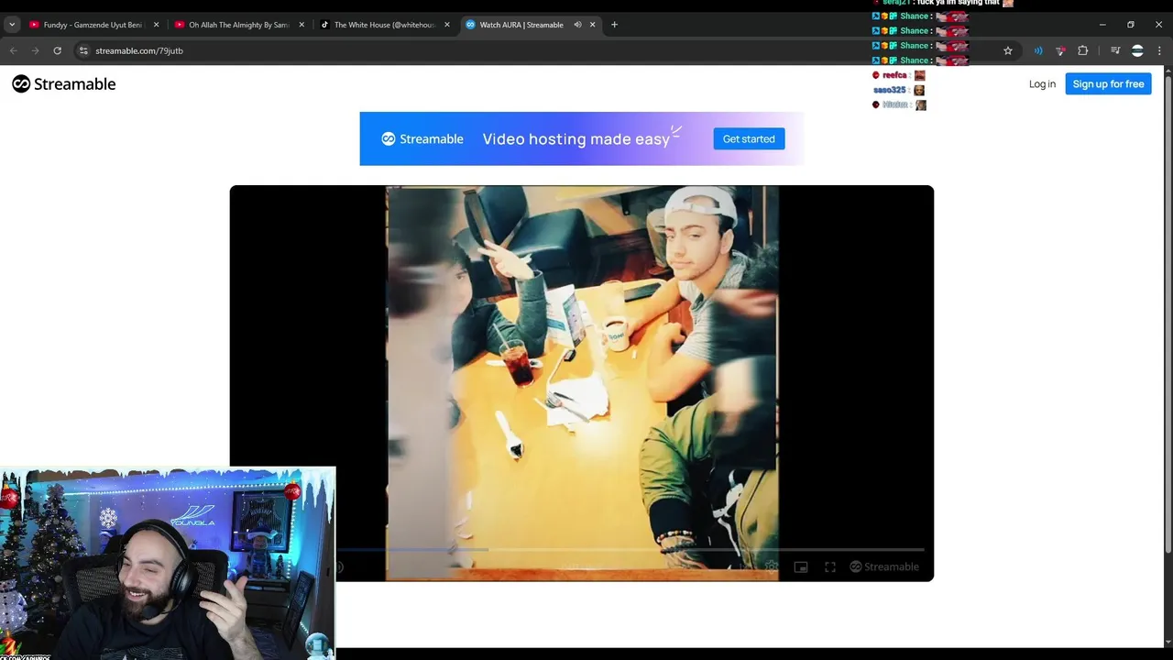This screenshot has width=1173, height=660.
Task: Select the Watch AURA Streamable tab
Action: [x=530, y=25]
